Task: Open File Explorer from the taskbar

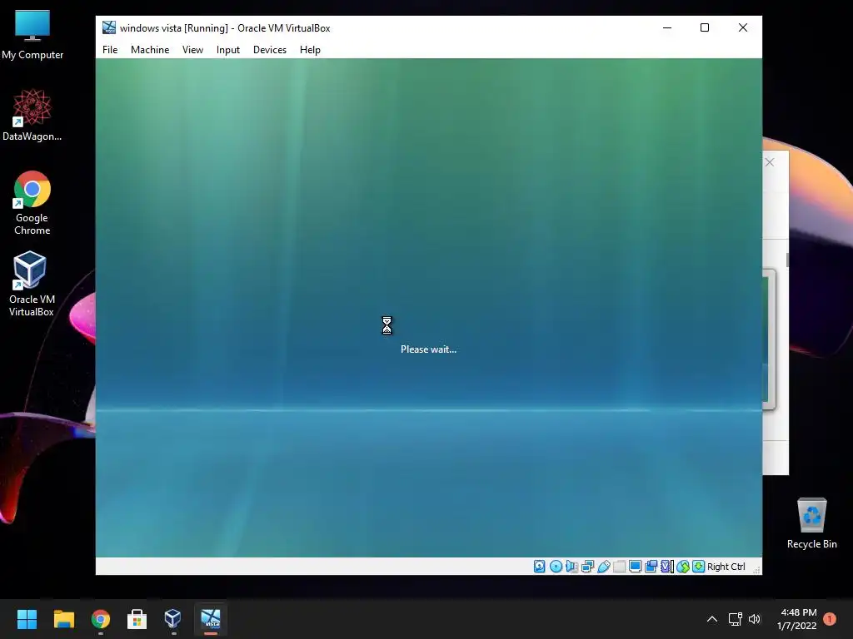Action: tap(63, 619)
